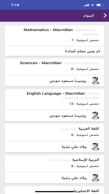Tap teacher avatar under اللغة العربية subject
Viewport: 109px width, 194px height.
click(95, 147)
